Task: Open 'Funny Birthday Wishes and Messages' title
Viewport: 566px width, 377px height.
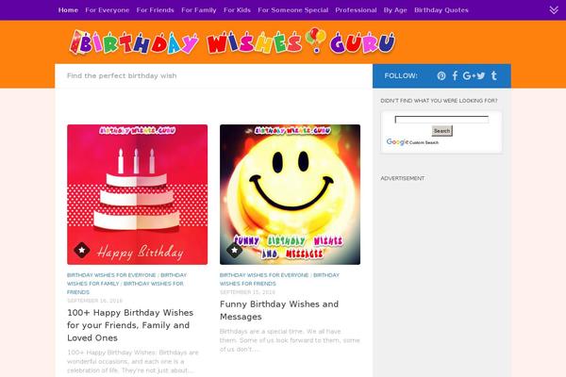Action: point(279,310)
